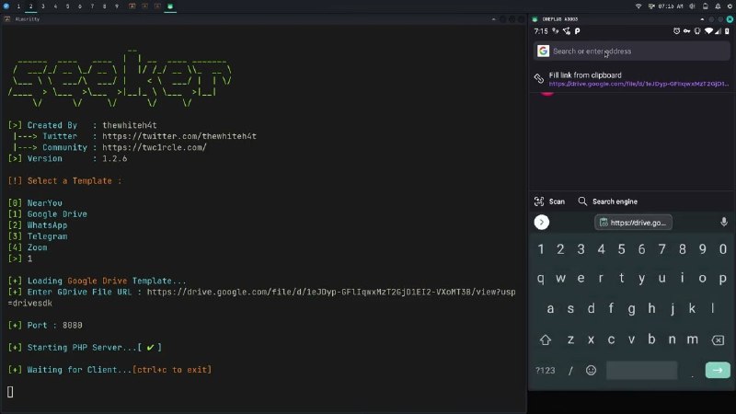Click the phone status bar WiFi icon

point(708,31)
